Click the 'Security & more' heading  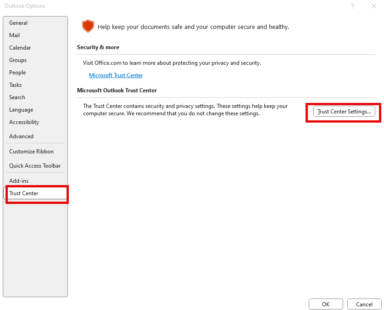pos(98,47)
